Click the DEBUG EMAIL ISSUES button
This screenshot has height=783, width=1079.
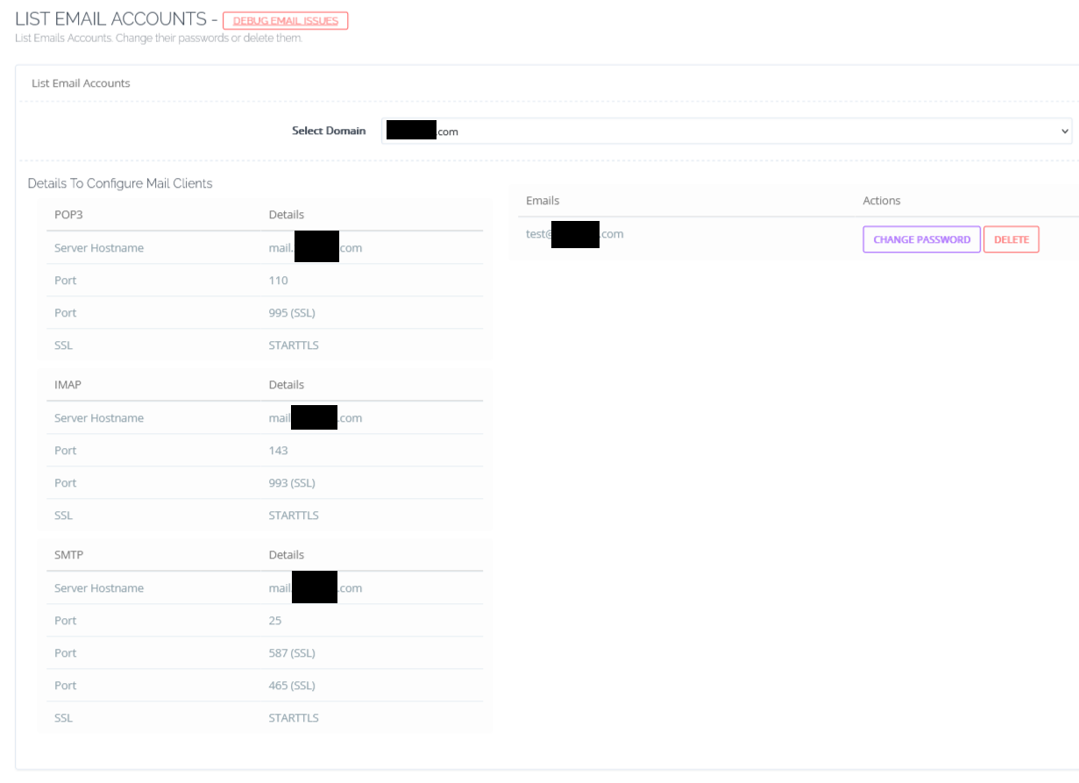pos(285,20)
